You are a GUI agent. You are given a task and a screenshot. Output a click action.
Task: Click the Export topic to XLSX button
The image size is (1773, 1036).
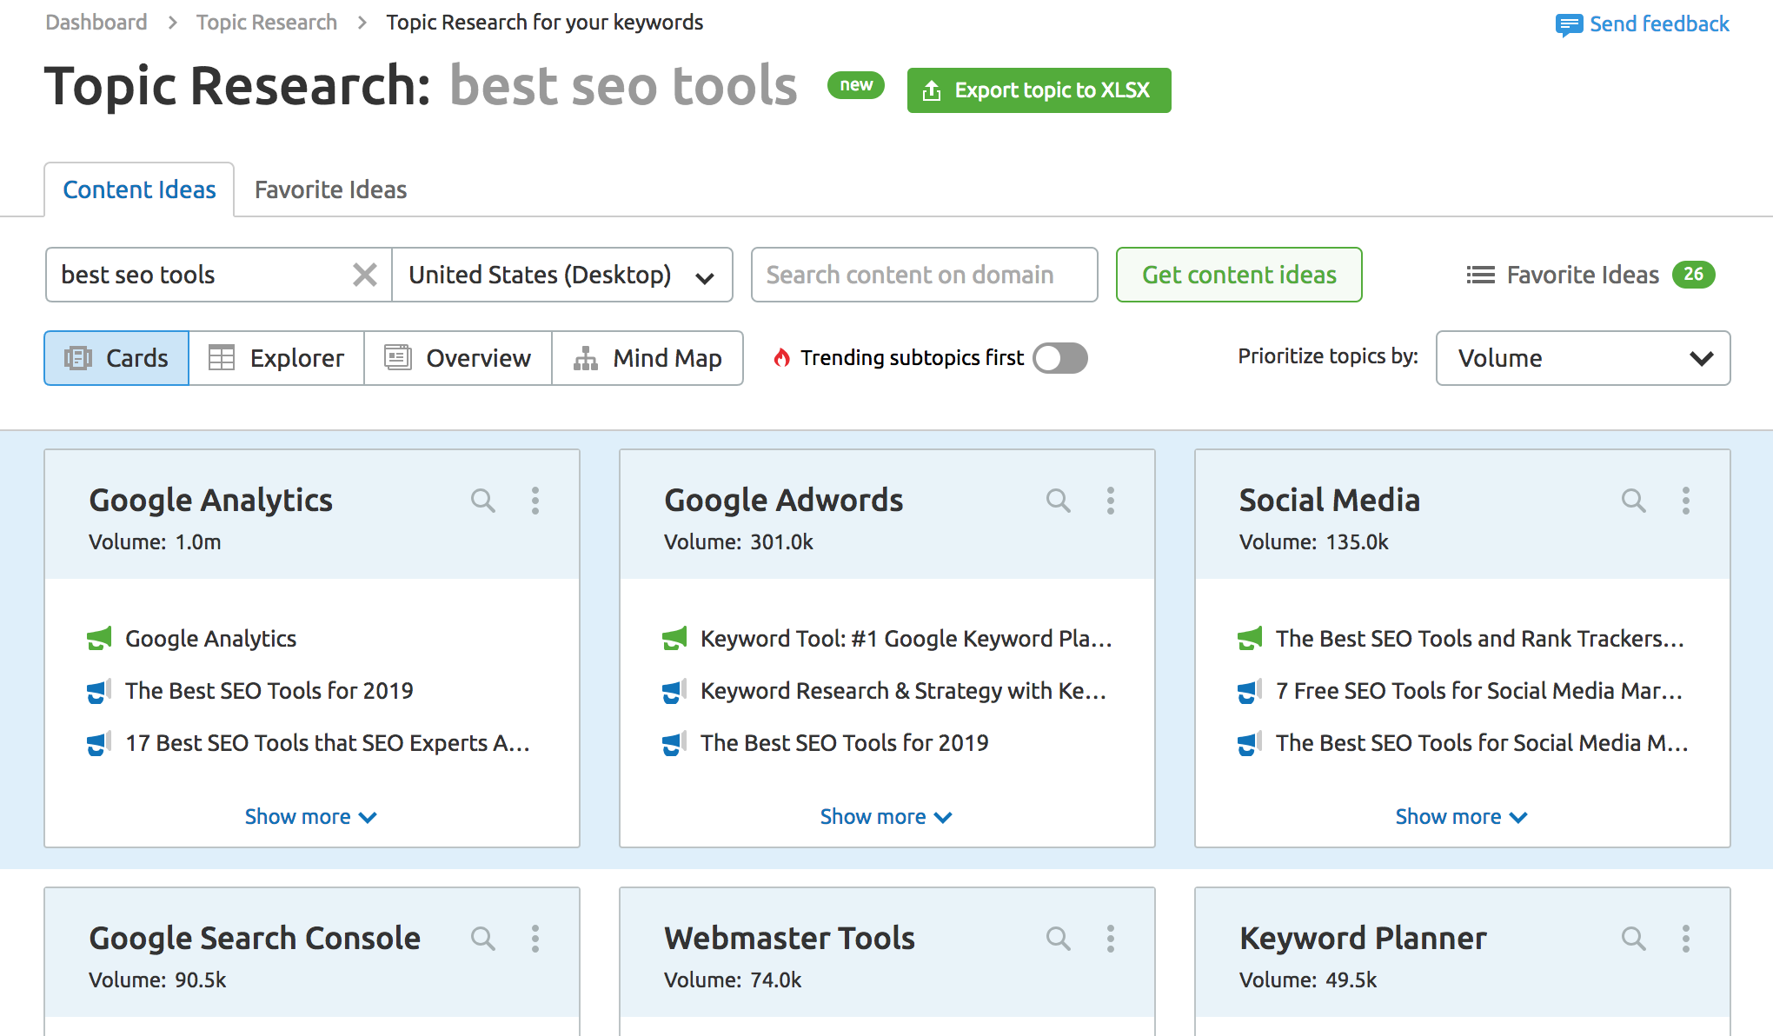tap(1039, 90)
